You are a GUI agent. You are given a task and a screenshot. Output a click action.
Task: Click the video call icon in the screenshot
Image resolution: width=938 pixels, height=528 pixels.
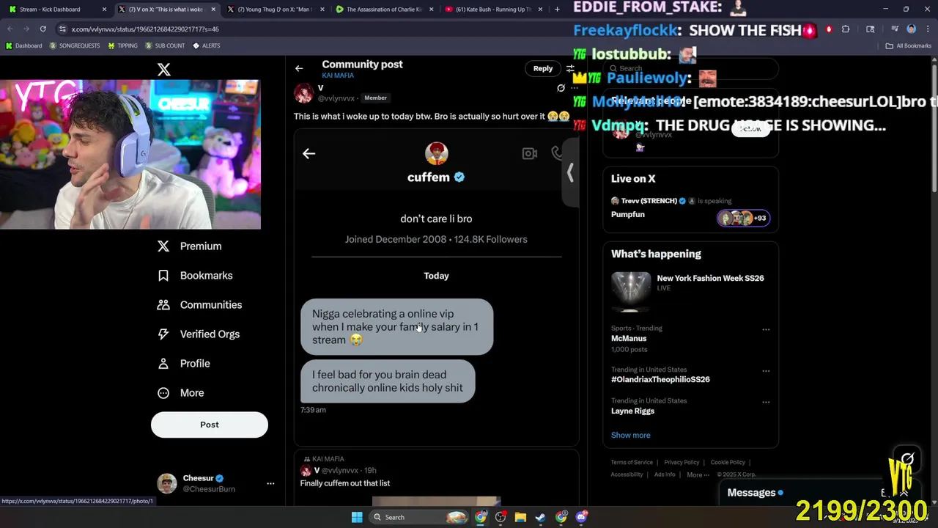pos(529,153)
